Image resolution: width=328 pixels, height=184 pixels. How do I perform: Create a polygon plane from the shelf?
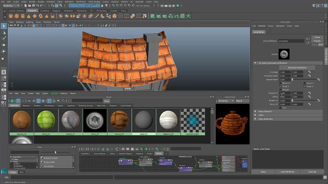[34, 16]
